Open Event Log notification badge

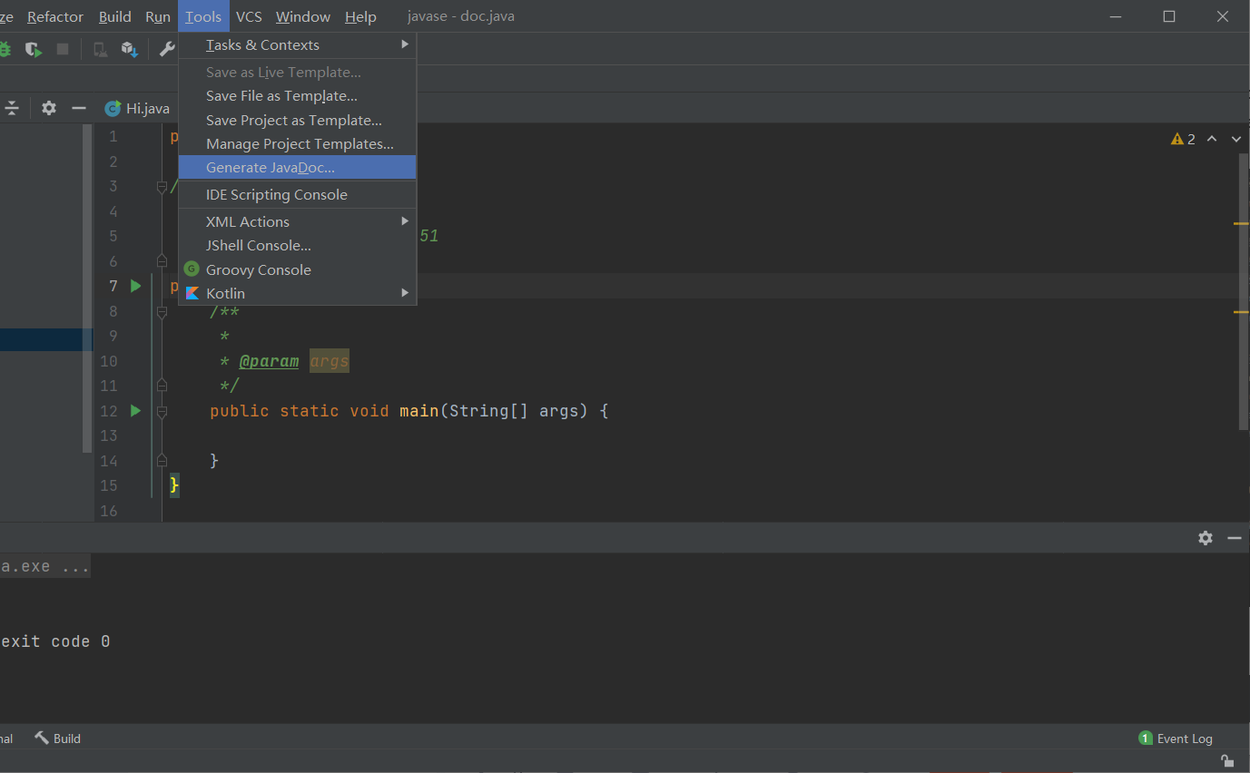click(x=1146, y=738)
